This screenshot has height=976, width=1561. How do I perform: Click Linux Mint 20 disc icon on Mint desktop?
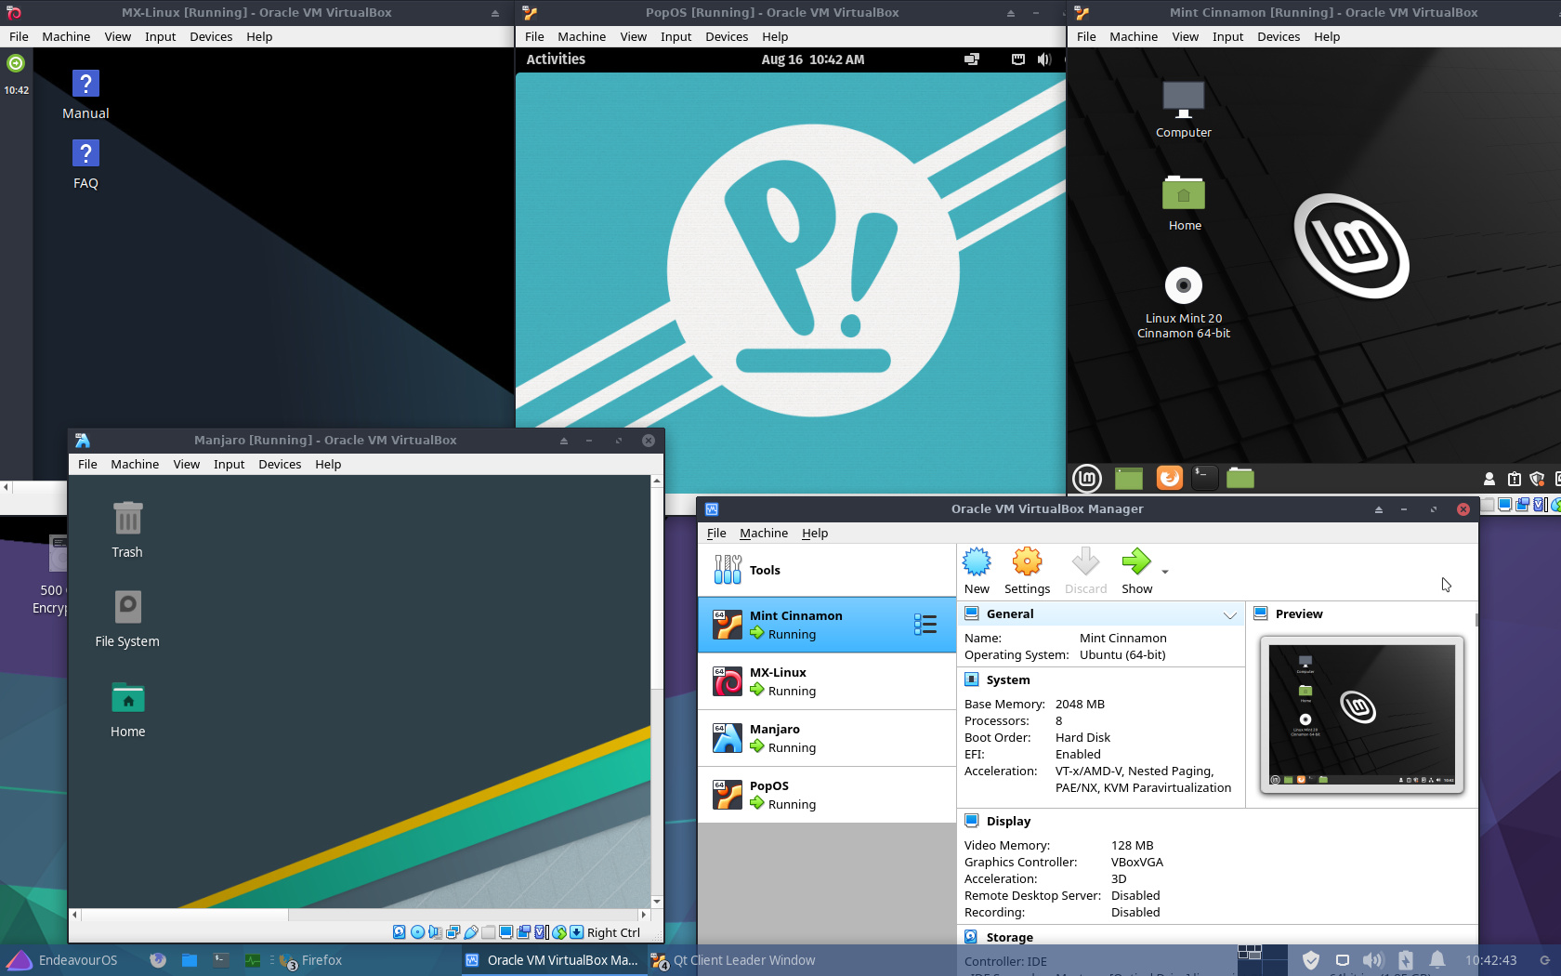(x=1183, y=303)
